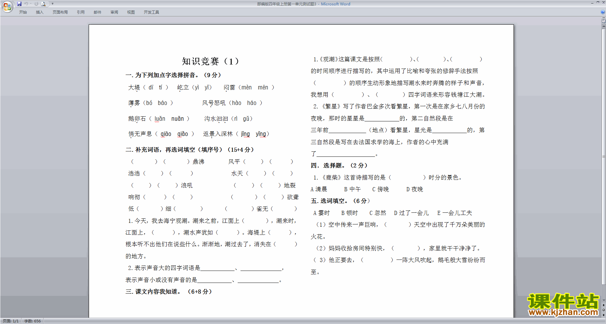Click the 字数: 656 word count indicator
The height and width of the screenshot is (324, 606).
[x=33, y=321]
